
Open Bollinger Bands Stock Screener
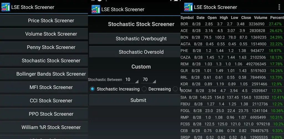click(44, 74)
